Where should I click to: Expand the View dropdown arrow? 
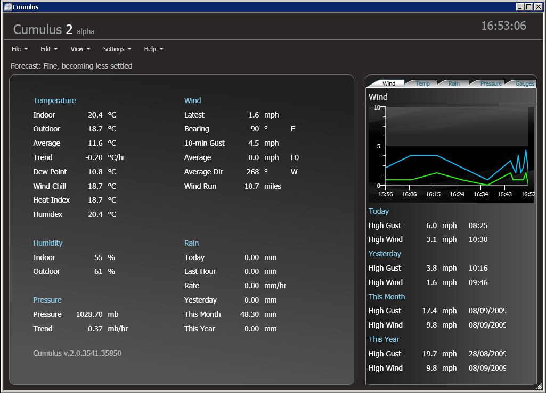(x=88, y=49)
